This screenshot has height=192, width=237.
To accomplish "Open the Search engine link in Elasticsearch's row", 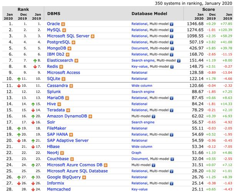I will click(143, 60).
